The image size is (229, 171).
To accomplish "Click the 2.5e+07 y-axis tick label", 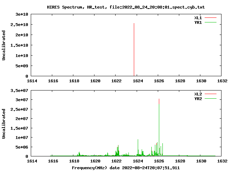I will click(x=19, y=109).
